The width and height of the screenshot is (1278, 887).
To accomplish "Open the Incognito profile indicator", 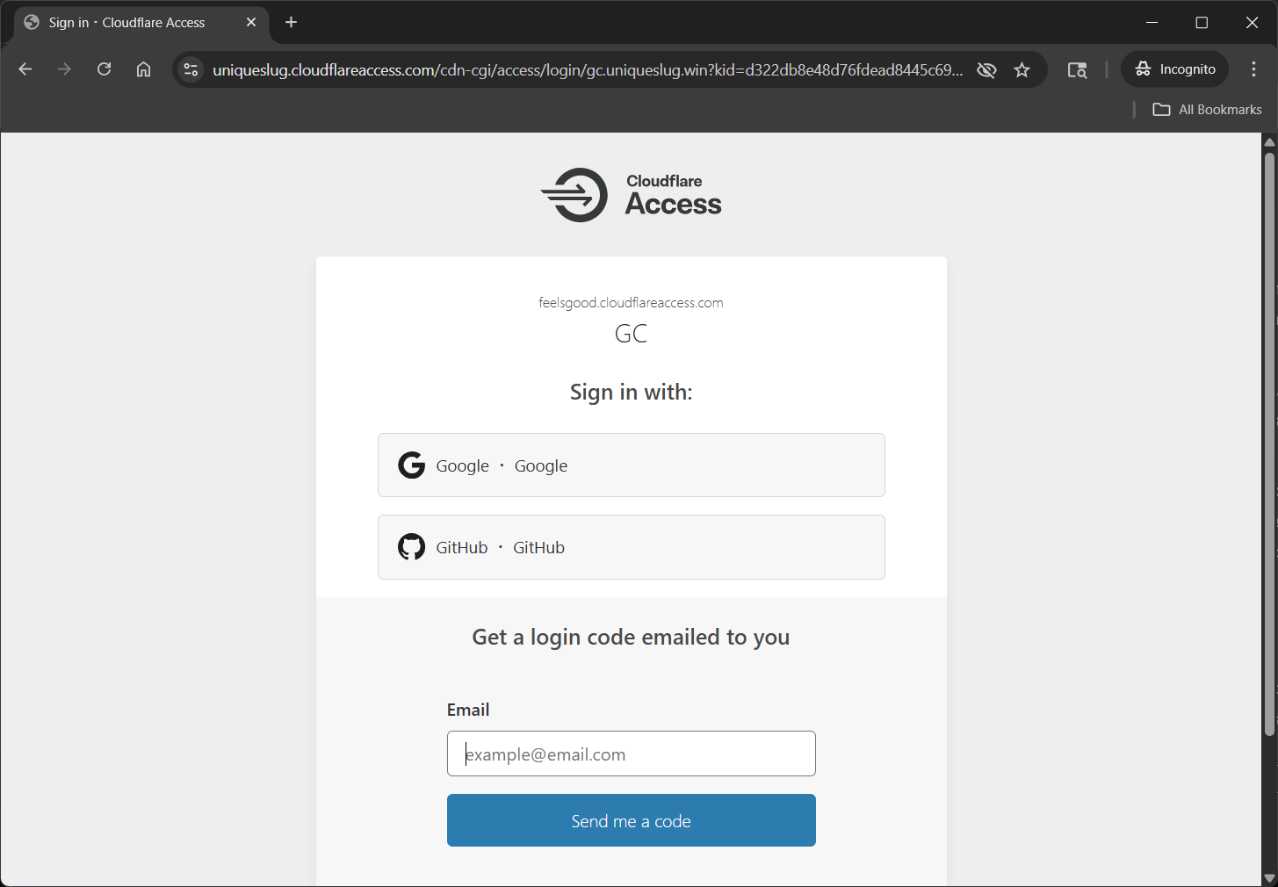I will click(x=1174, y=69).
